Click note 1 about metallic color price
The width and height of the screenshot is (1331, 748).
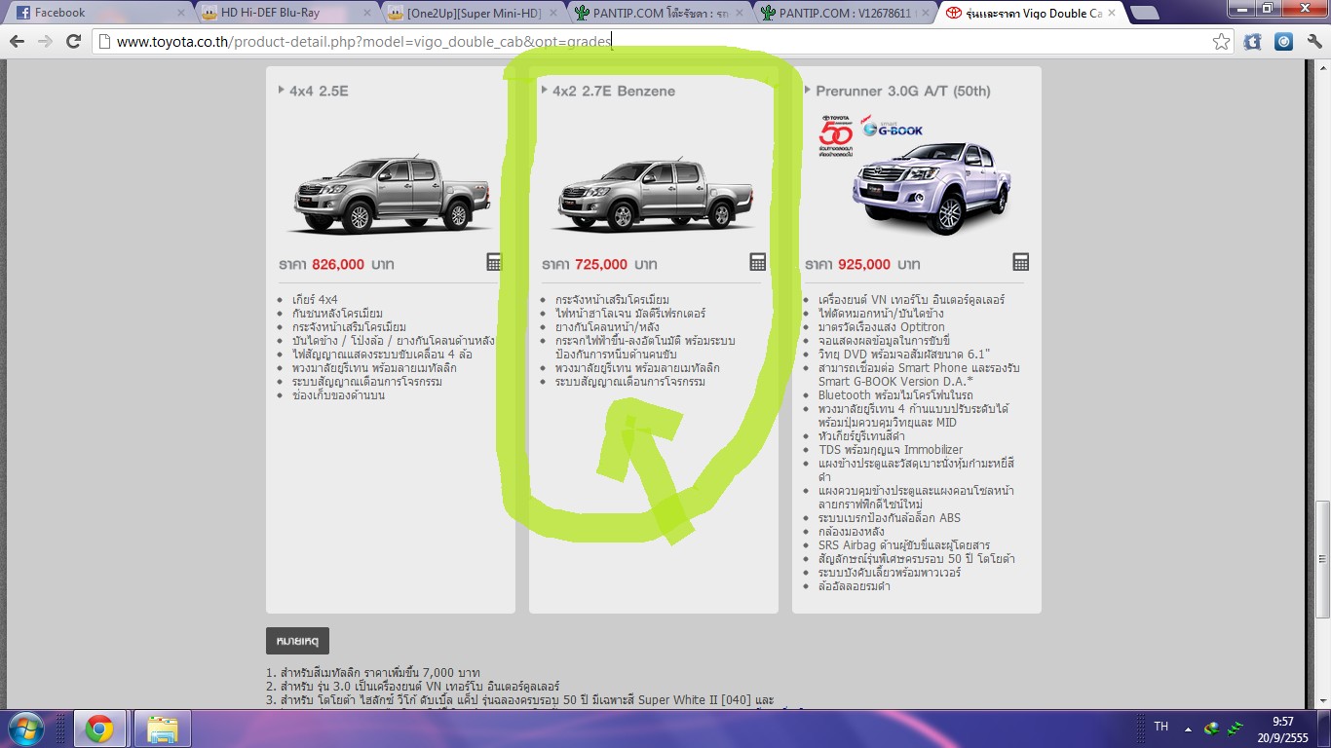click(x=373, y=673)
